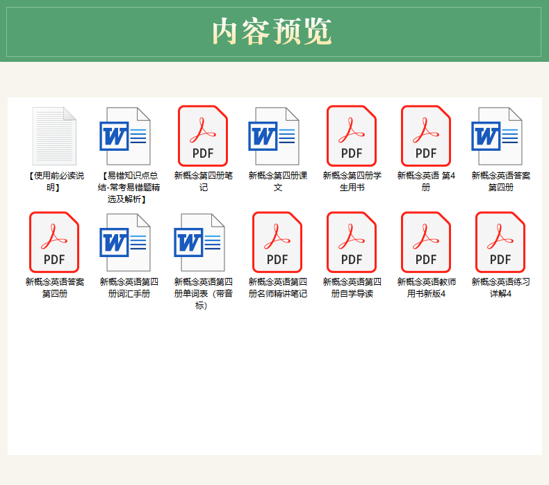
Task: Open the PDF icon for 新概念英语答案第四册
Action: pos(54,243)
